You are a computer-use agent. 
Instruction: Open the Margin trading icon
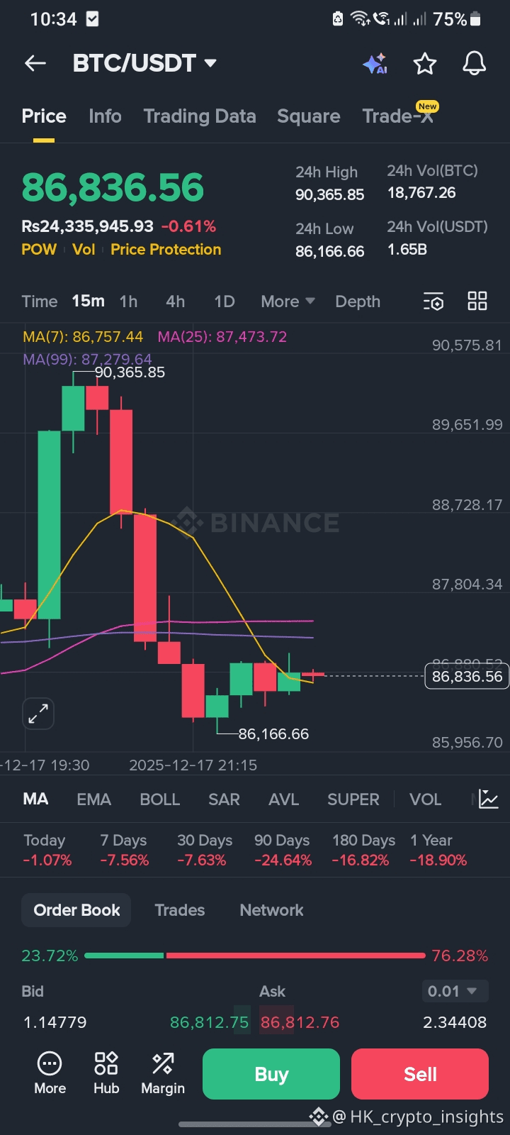point(163,1073)
